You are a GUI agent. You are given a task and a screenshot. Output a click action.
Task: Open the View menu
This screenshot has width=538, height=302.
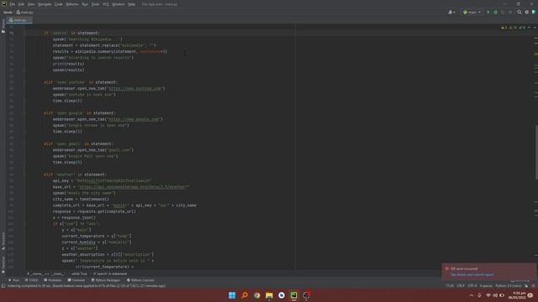point(31,4)
